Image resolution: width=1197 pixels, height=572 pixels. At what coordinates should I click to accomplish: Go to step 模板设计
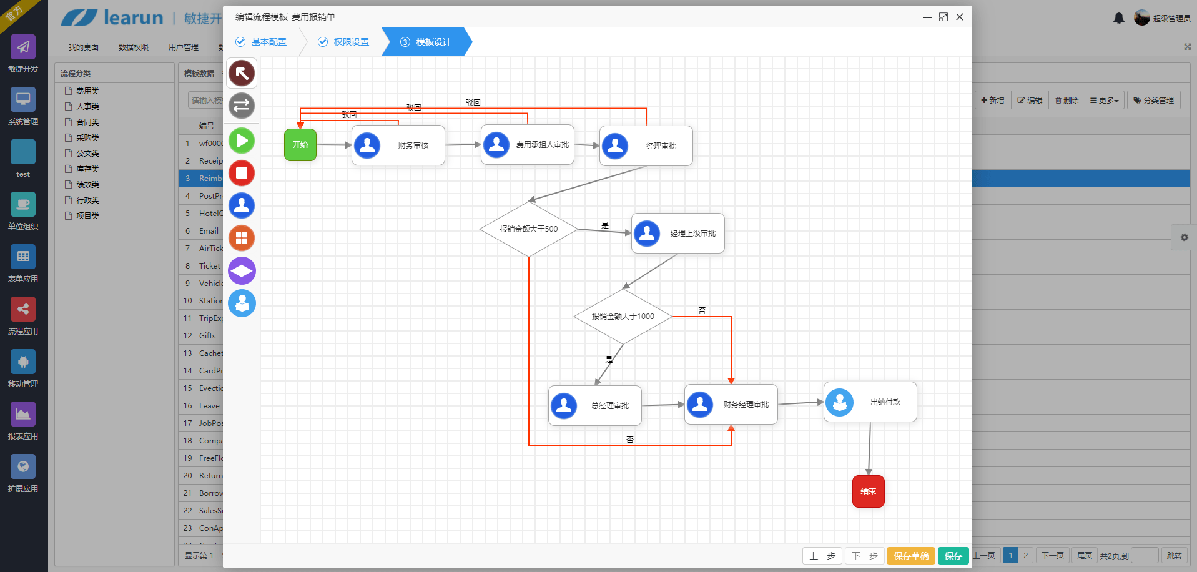[426, 42]
